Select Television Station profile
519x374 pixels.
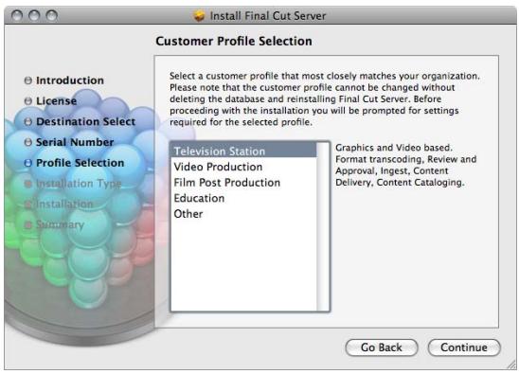click(x=243, y=151)
